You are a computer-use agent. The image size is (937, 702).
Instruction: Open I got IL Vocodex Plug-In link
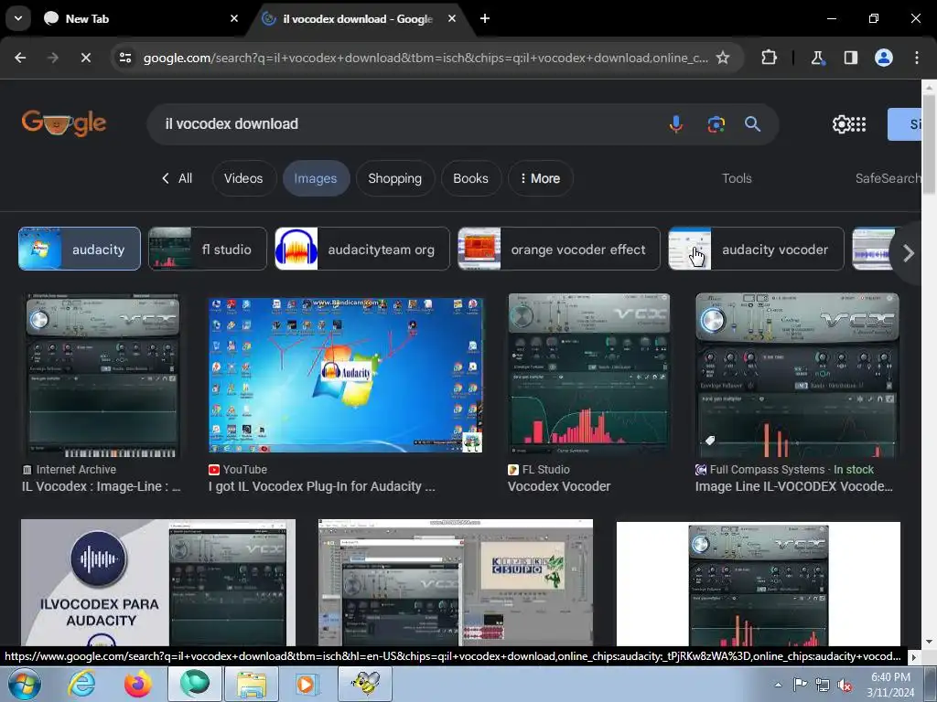(x=321, y=486)
